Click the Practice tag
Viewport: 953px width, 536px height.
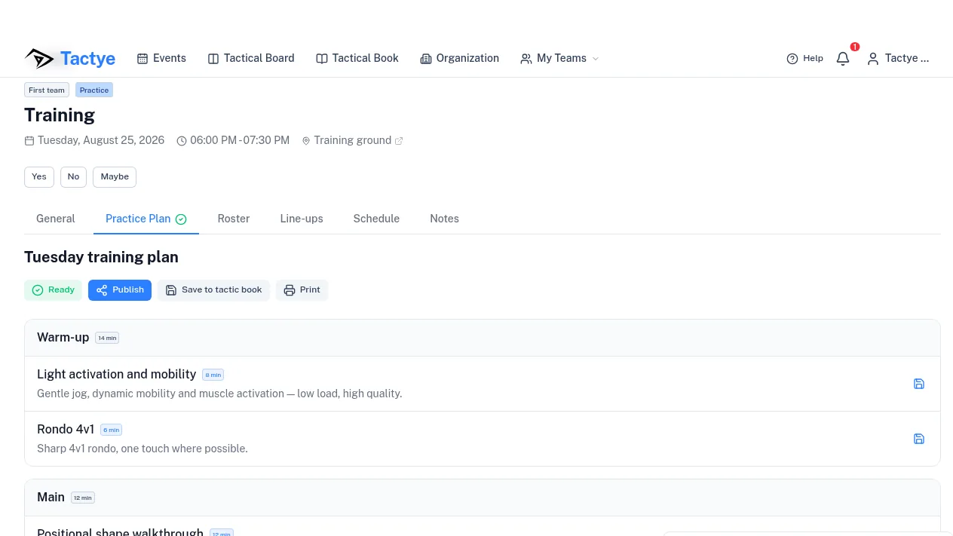click(94, 90)
